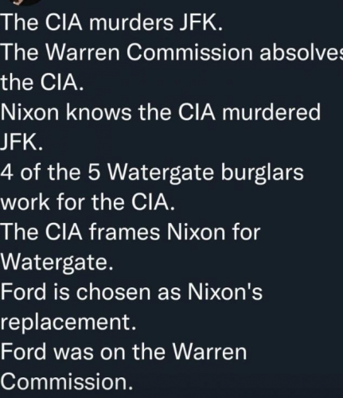Click "Nixon knows the CIA murdered" line

(160, 112)
